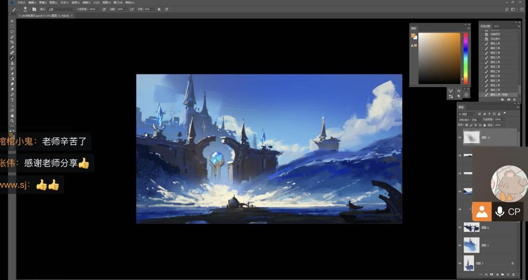The height and width of the screenshot is (280, 528).
Task: Select the Hand tool
Action: [12, 115]
